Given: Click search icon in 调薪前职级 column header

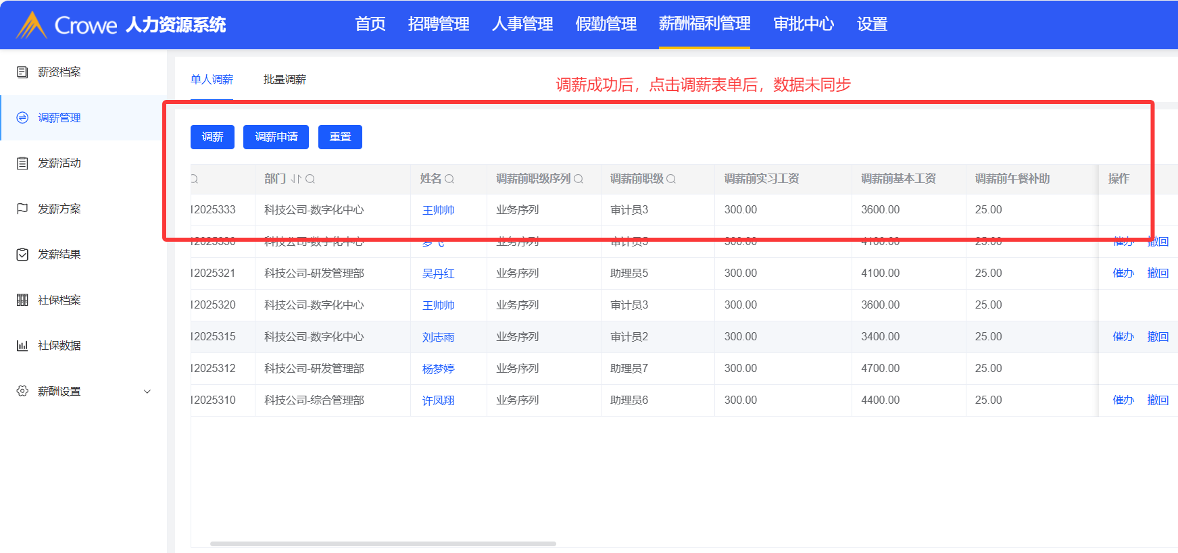Looking at the screenshot, I should 671,179.
